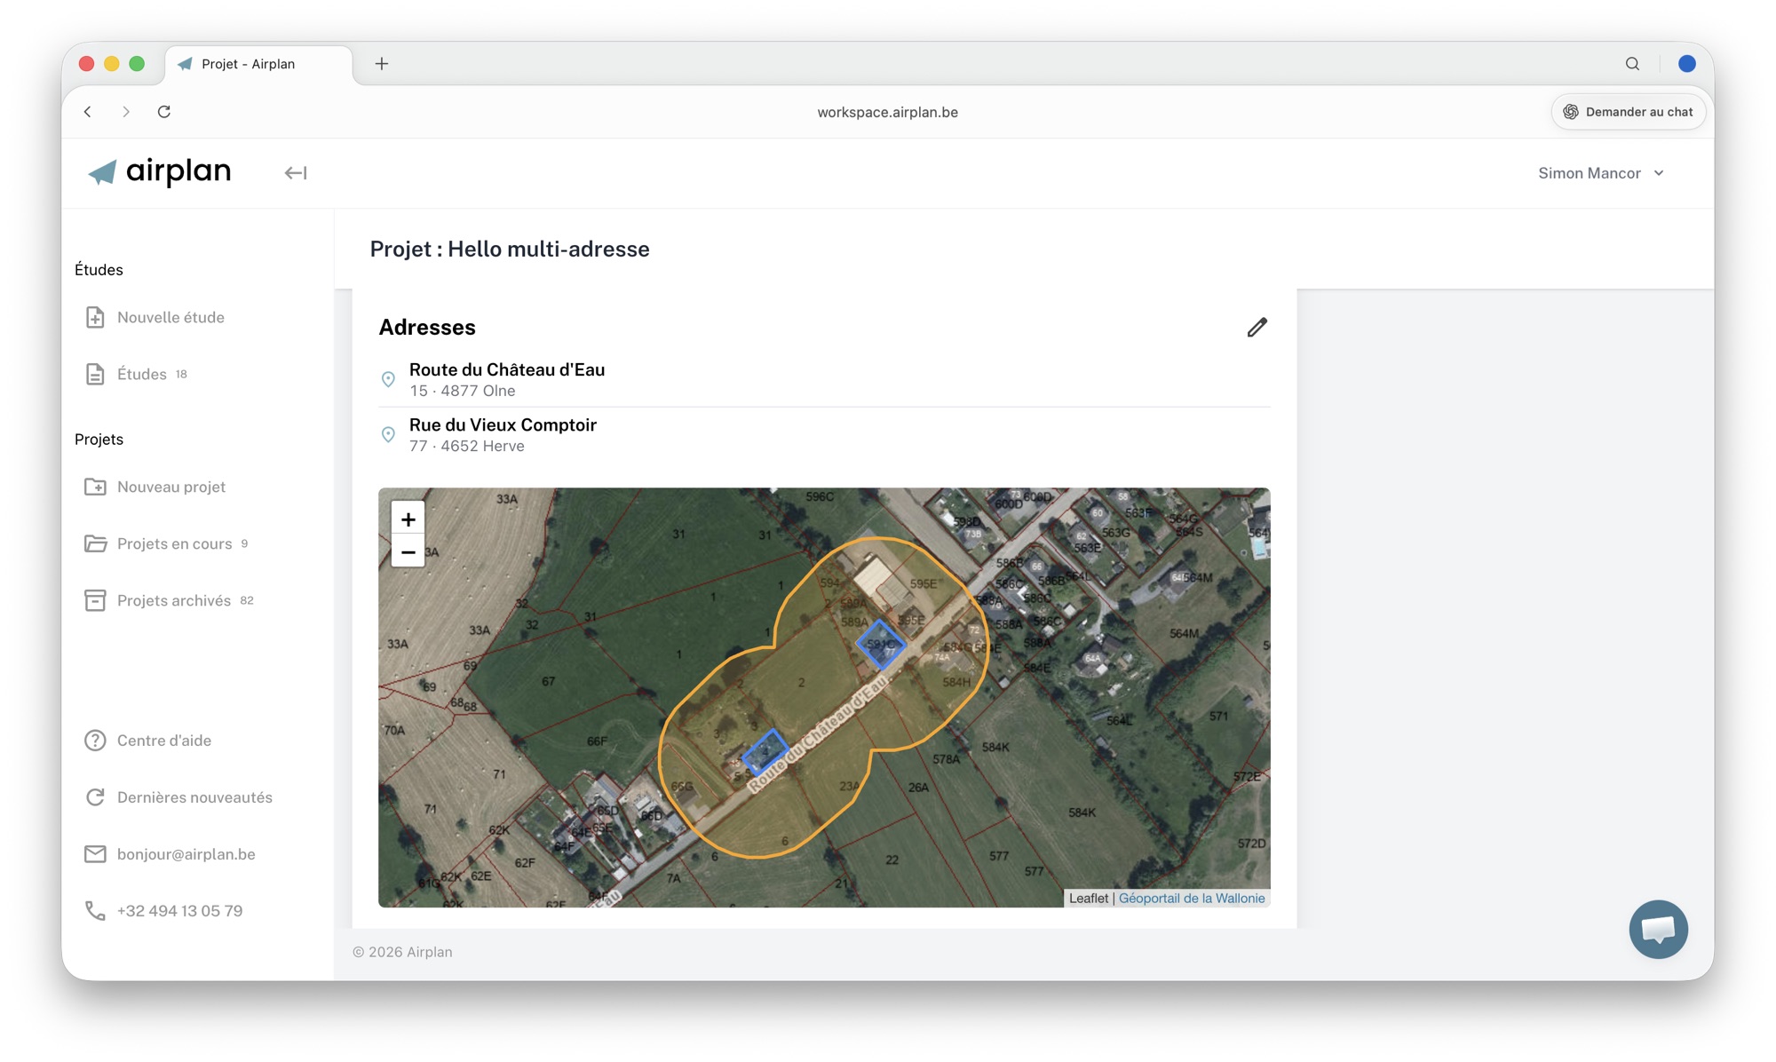Viewport: 1776px width, 1062px height.
Task: Click the Études file icon
Action: [x=95, y=374]
